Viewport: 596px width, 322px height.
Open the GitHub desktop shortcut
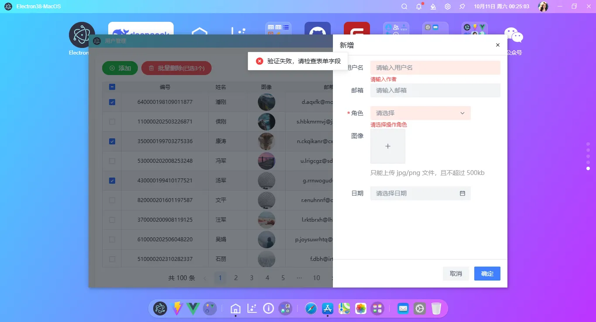[x=317, y=31]
